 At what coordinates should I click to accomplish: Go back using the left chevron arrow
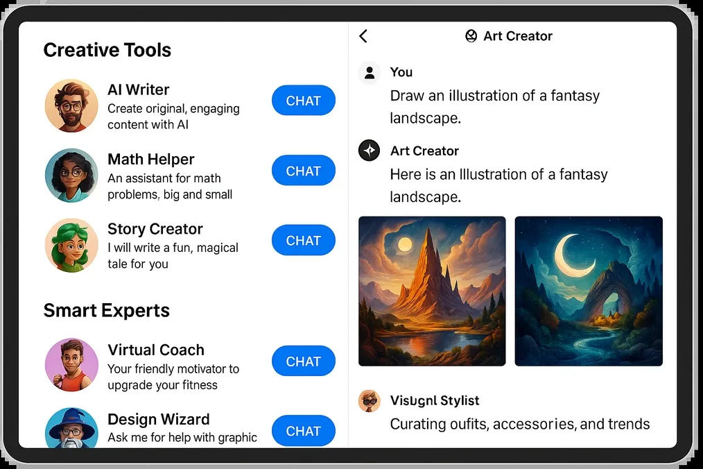click(x=363, y=36)
